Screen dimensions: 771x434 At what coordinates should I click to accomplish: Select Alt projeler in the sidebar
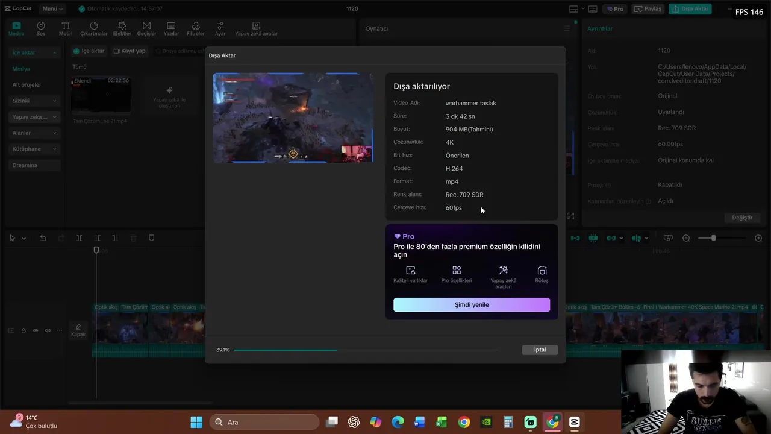27,85
